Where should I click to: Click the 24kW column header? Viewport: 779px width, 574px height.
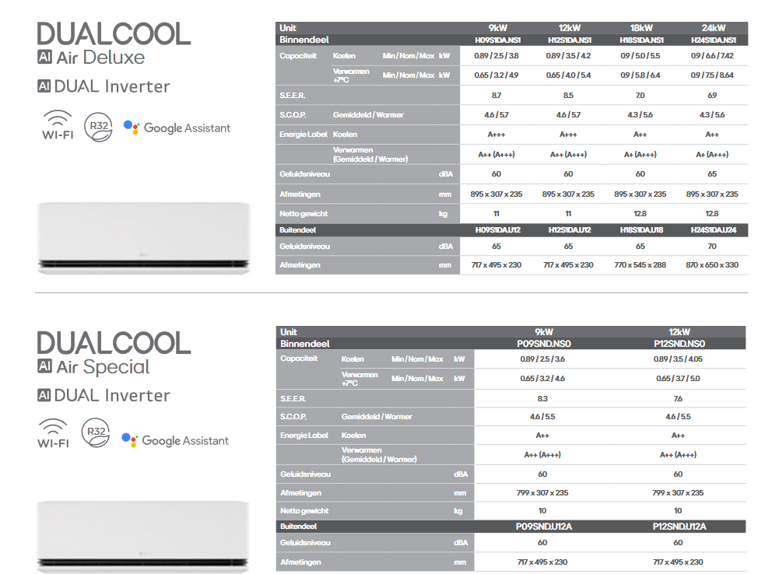(714, 28)
